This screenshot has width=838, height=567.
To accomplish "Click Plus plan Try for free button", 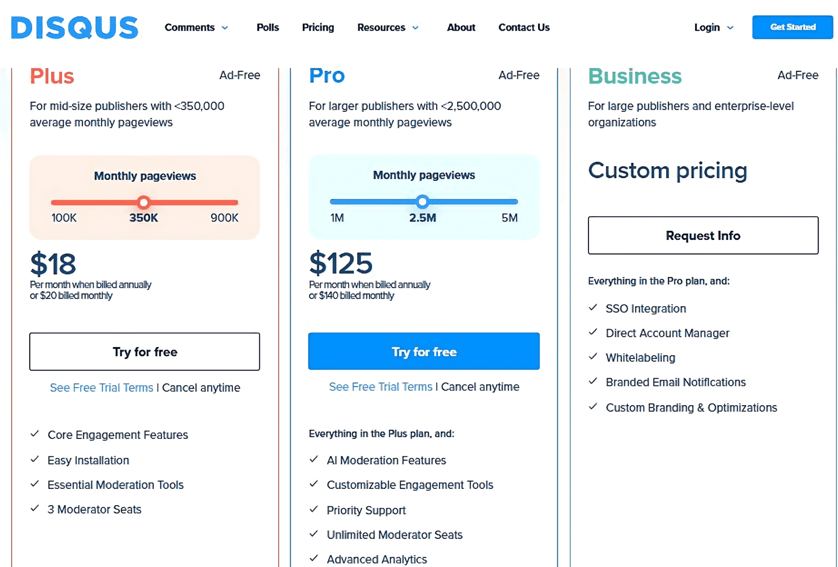I will pyautogui.click(x=144, y=352).
